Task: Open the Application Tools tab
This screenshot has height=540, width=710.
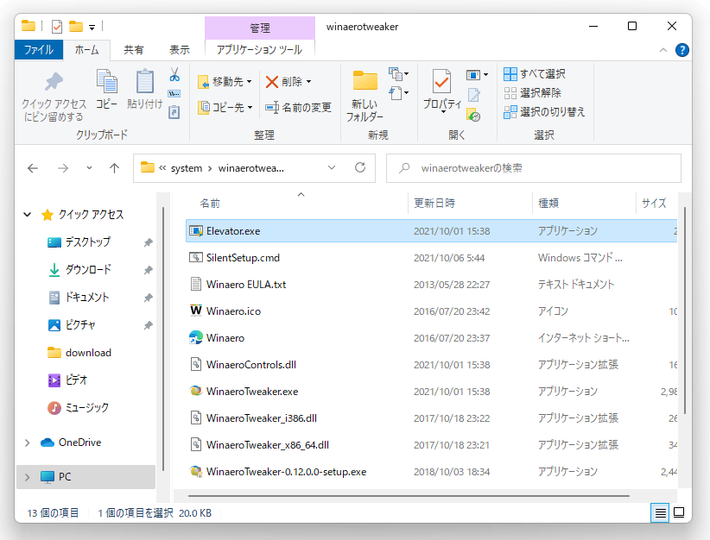Action: (259, 50)
